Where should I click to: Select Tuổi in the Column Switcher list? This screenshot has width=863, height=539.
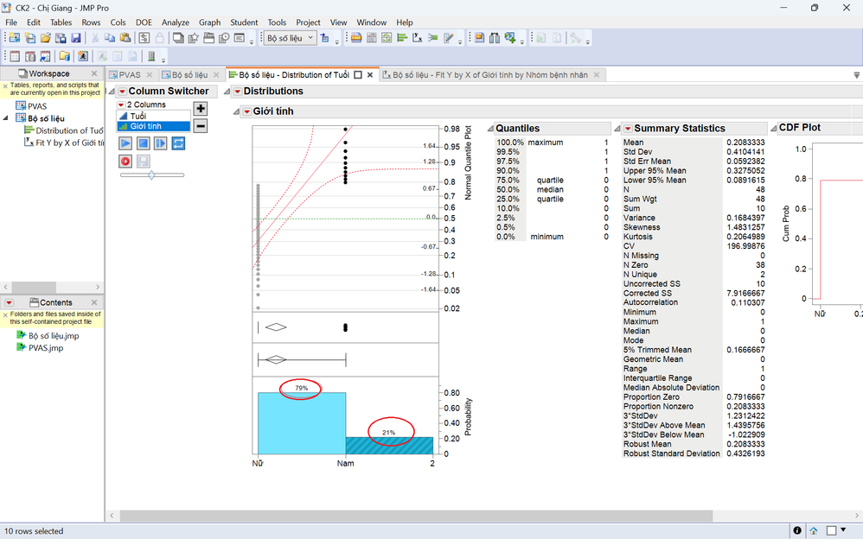pyautogui.click(x=138, y=115)
